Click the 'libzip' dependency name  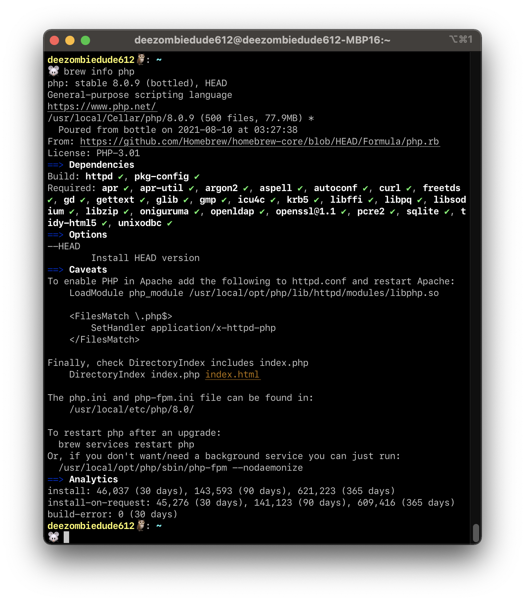(102, 211)
